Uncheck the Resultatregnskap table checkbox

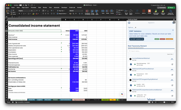point(131,64)
